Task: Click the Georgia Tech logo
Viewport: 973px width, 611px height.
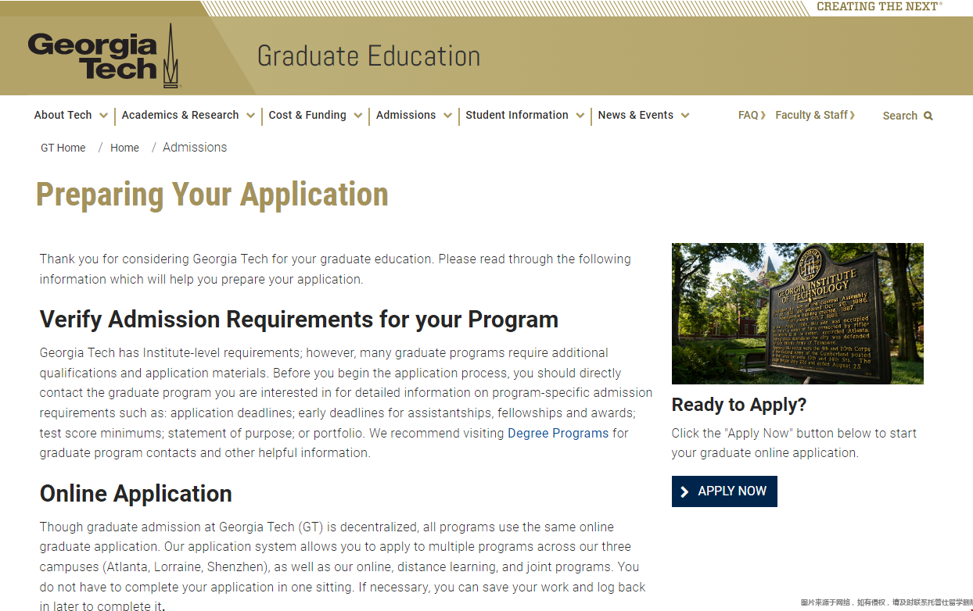Action: 104,55
